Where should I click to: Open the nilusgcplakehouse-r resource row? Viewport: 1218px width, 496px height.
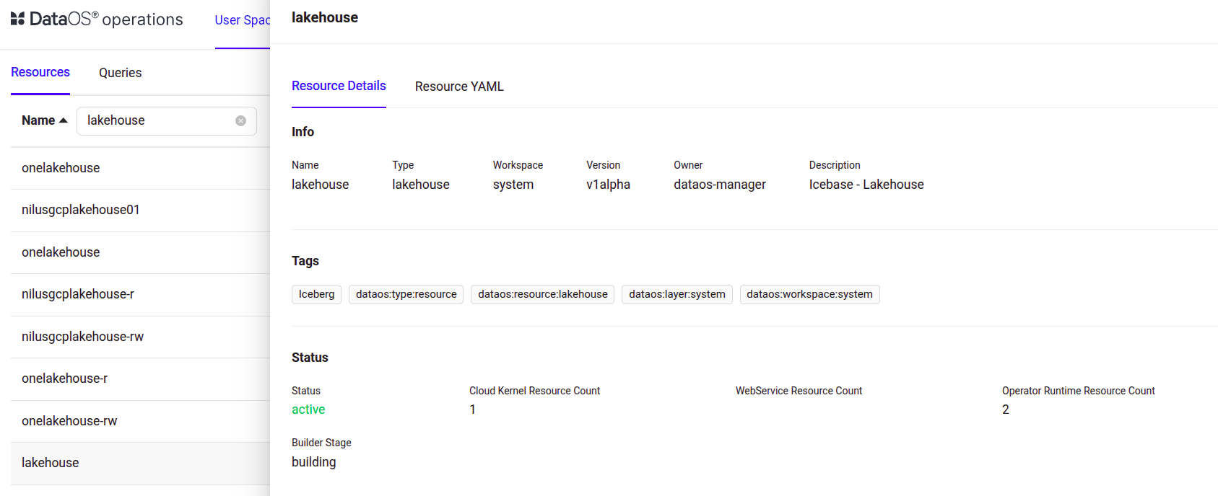click(x=78, y=294)
